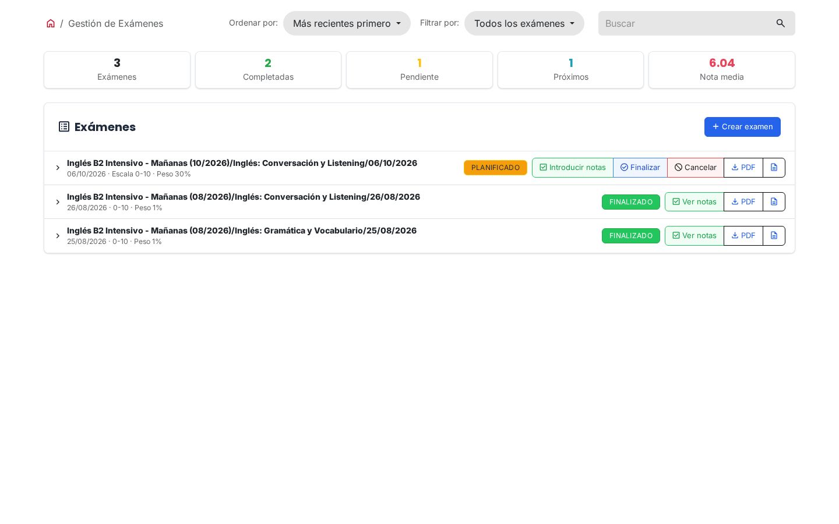The width and height of the screenshot is (839, 524).
Task: Ver notas for 26/08/2026 exam
Action: click(695, 201)
